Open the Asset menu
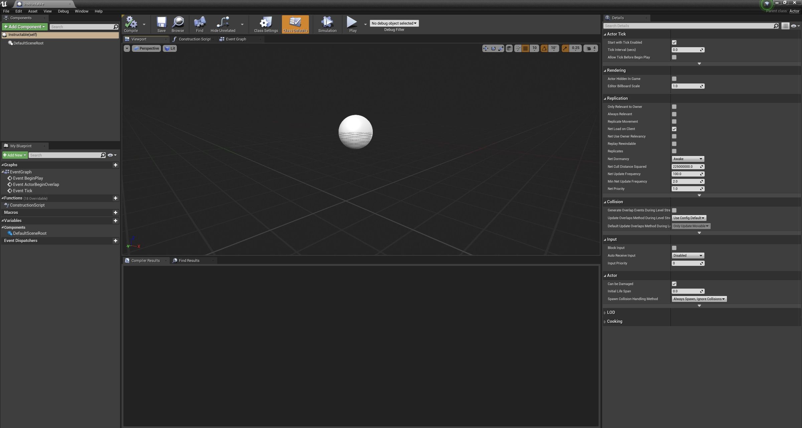This screenshot has height=428, width=802. 33,11
